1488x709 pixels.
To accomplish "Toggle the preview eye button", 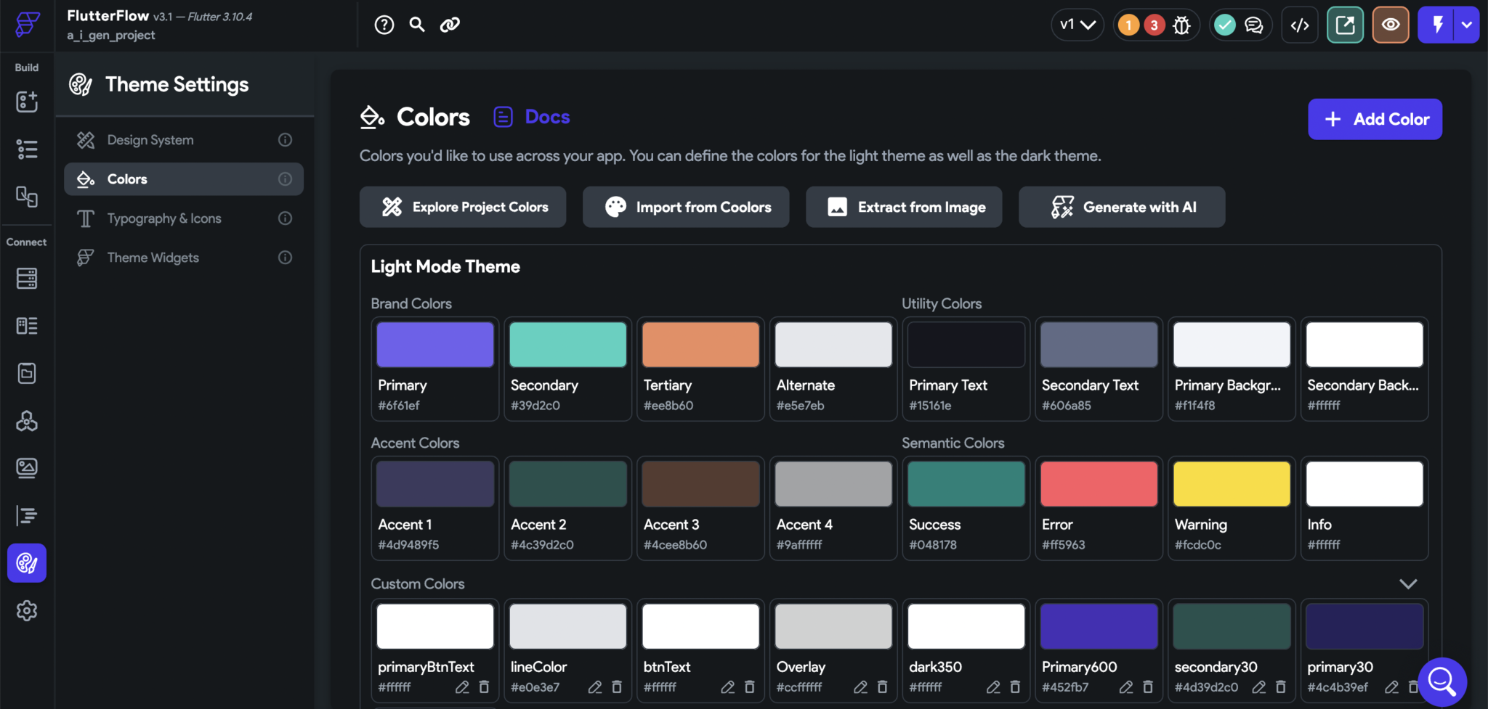I will [1391, 25].
